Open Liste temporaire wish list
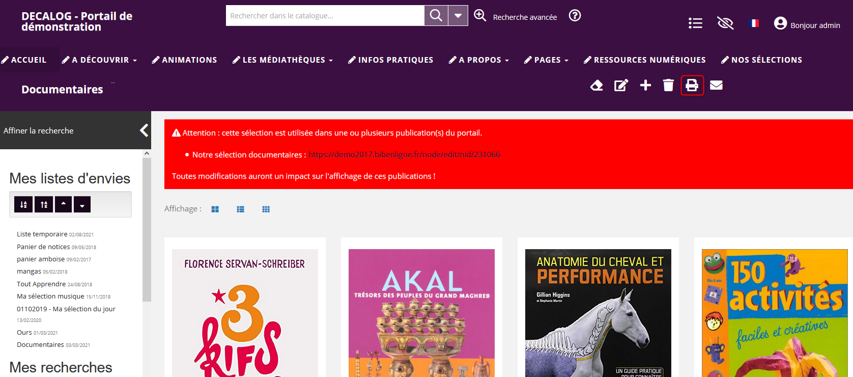Image resolution: width=853 pixels, height=377 pixels. pos(42,234)
